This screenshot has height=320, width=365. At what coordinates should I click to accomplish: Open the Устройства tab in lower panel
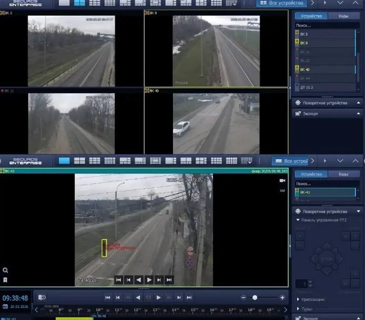click(311, 174)
